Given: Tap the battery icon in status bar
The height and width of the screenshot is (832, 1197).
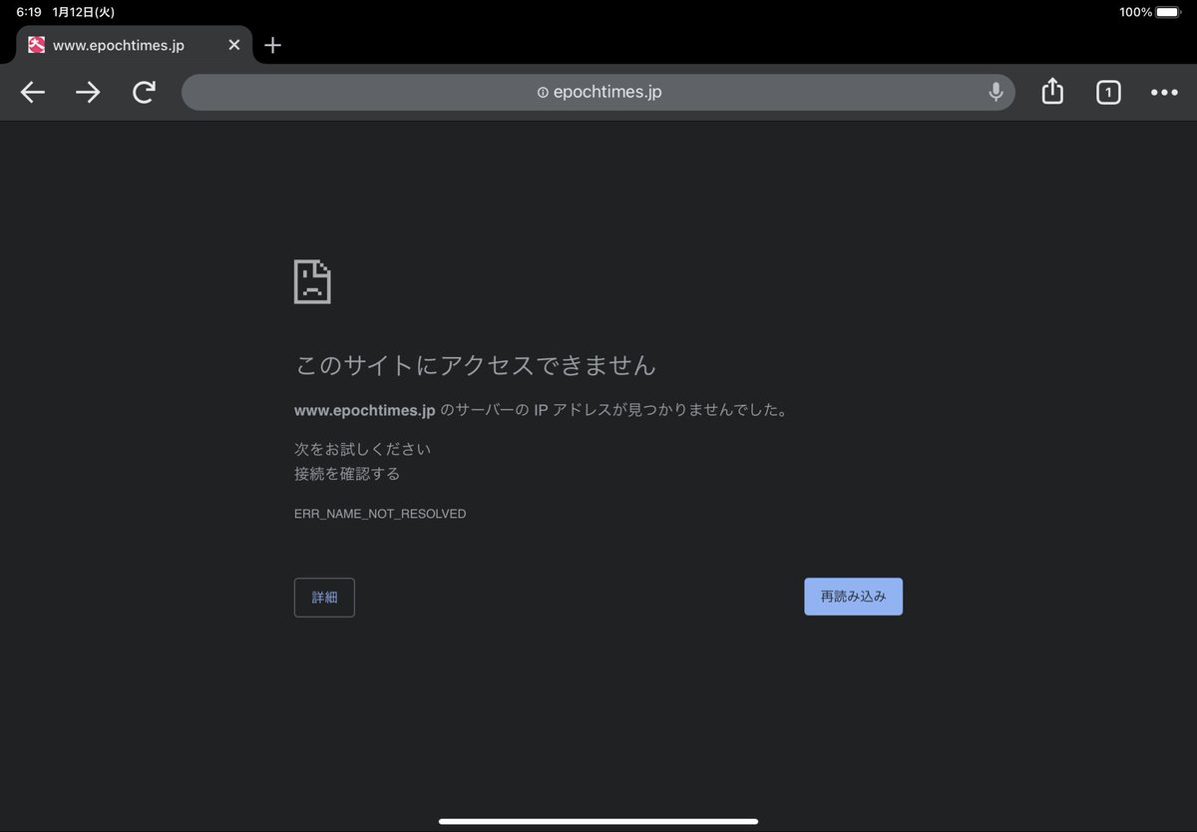Looking at the screenshot, I should click(x=1167, y=12).
